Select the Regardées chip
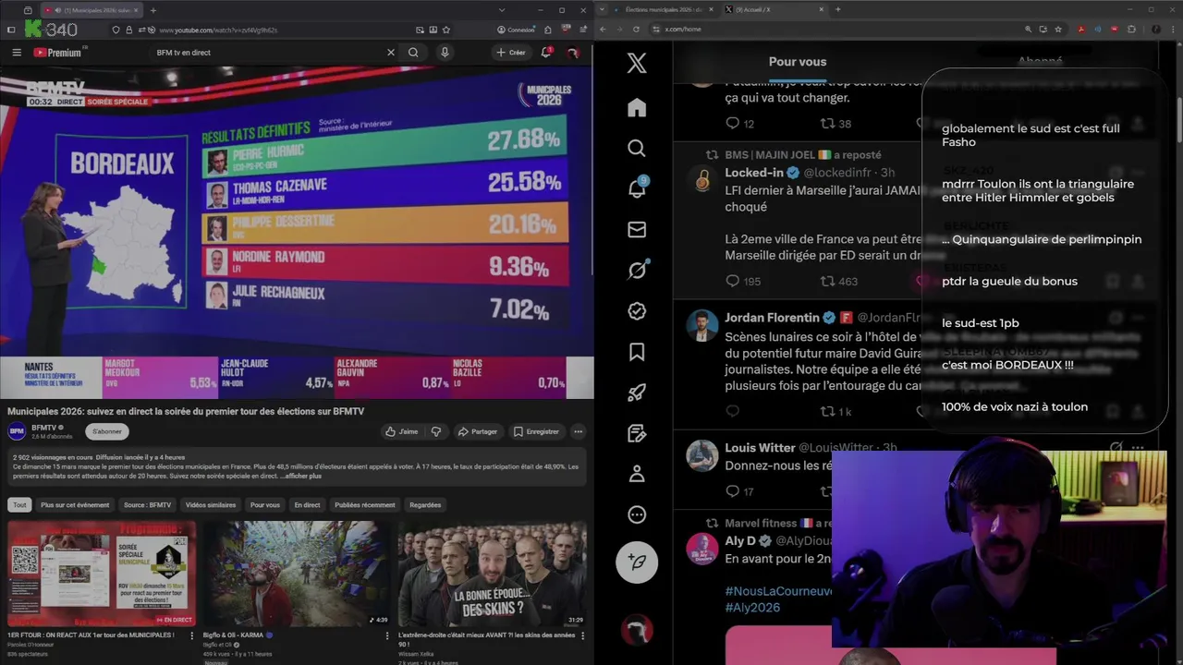 click(x=425, y=505)
